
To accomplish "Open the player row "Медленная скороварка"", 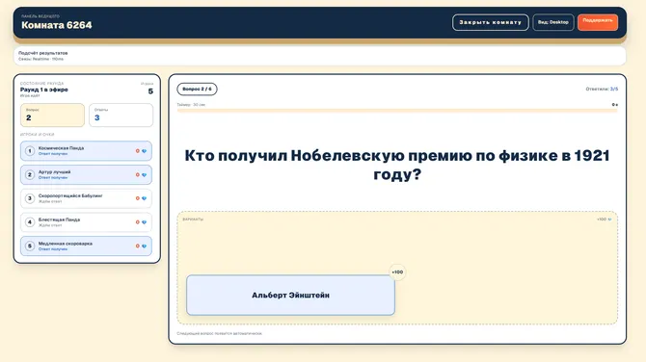I will pos(86,246).
